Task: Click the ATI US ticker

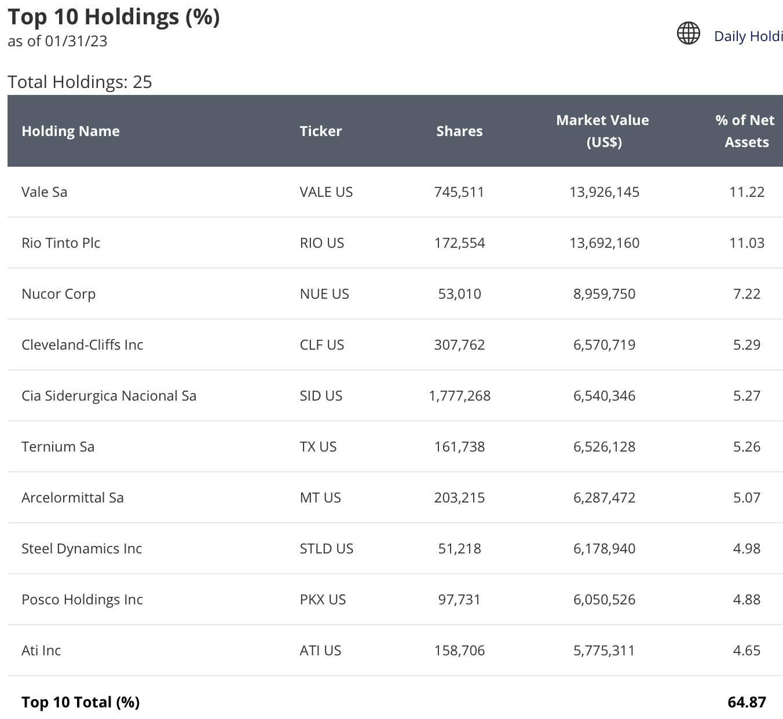Action: pyautogui.click(x=320, y=650)
